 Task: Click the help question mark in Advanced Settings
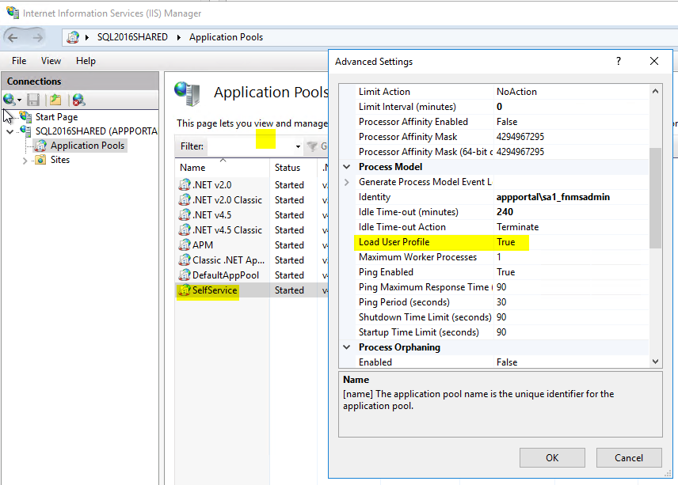pos(619,62)
